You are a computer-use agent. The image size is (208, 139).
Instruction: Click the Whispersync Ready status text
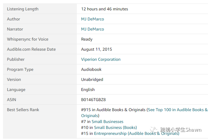87,39
